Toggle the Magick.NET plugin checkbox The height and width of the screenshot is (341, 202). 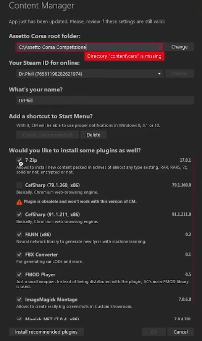(x=19, y=319)
